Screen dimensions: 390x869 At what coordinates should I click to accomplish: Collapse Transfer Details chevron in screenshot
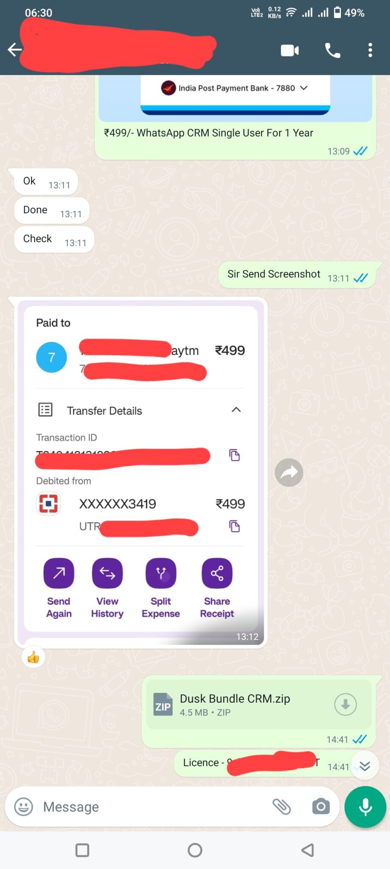pyautogui.click(x=236, y=409)
